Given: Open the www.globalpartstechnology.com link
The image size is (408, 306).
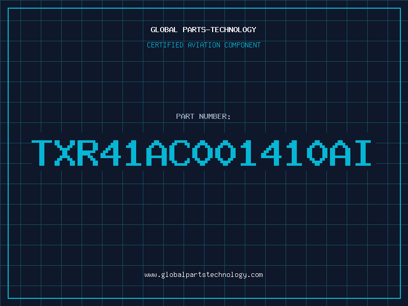Looking at the screenshot, I should (x=203, y=275).
